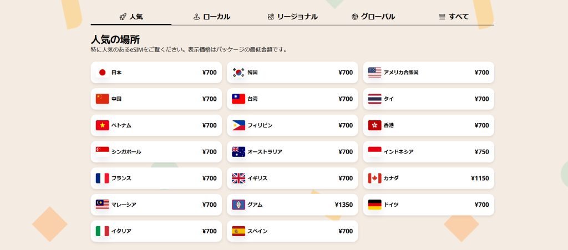Open the オーストラリア country name

[265, 151]
